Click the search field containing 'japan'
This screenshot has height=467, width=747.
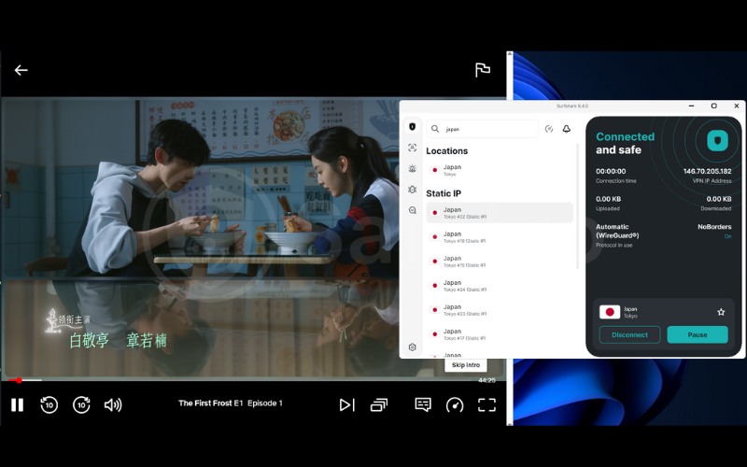click(x=482, y=129)
